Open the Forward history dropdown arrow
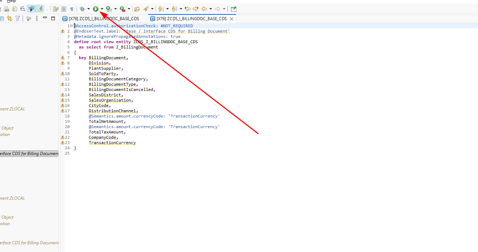The image size is (478, 252). click(x=224, y=9)
